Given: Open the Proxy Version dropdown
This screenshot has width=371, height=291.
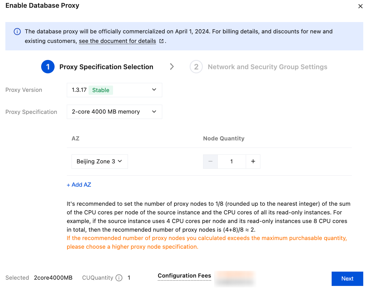Looking at the screenshot, I should pyautogui.click(x=114, y=90).
